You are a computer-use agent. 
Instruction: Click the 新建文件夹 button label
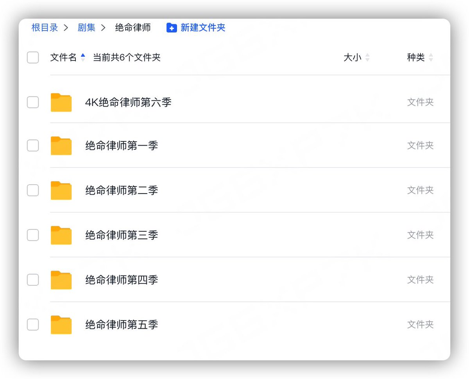pos(203,28)
